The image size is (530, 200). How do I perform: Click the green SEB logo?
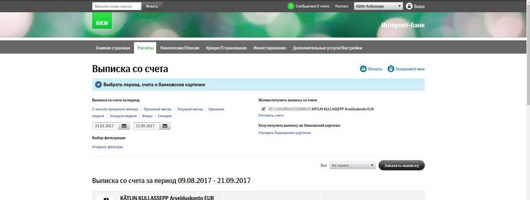pos(102,20)
